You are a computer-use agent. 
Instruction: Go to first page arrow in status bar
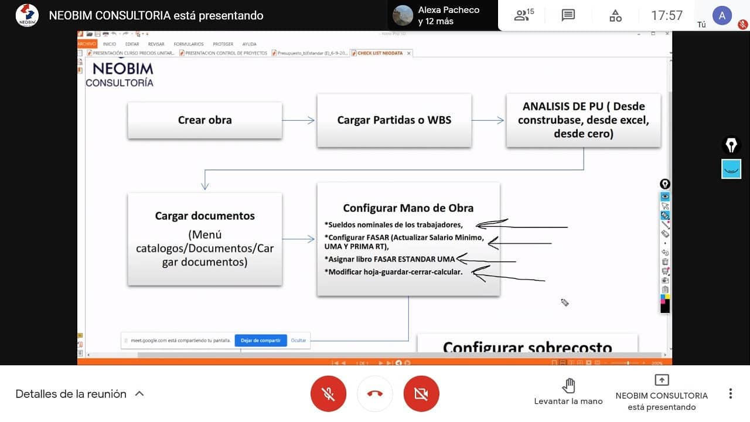pyautogui.click(x=336, y=363)
